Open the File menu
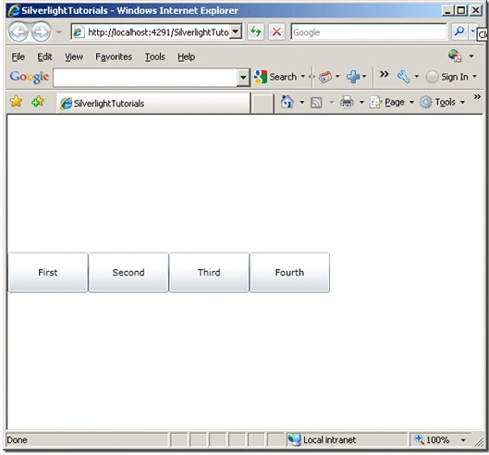489x455 pixels. 18,56
